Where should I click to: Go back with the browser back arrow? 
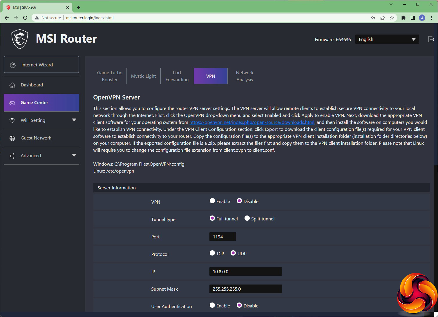[x=7, y=18]
